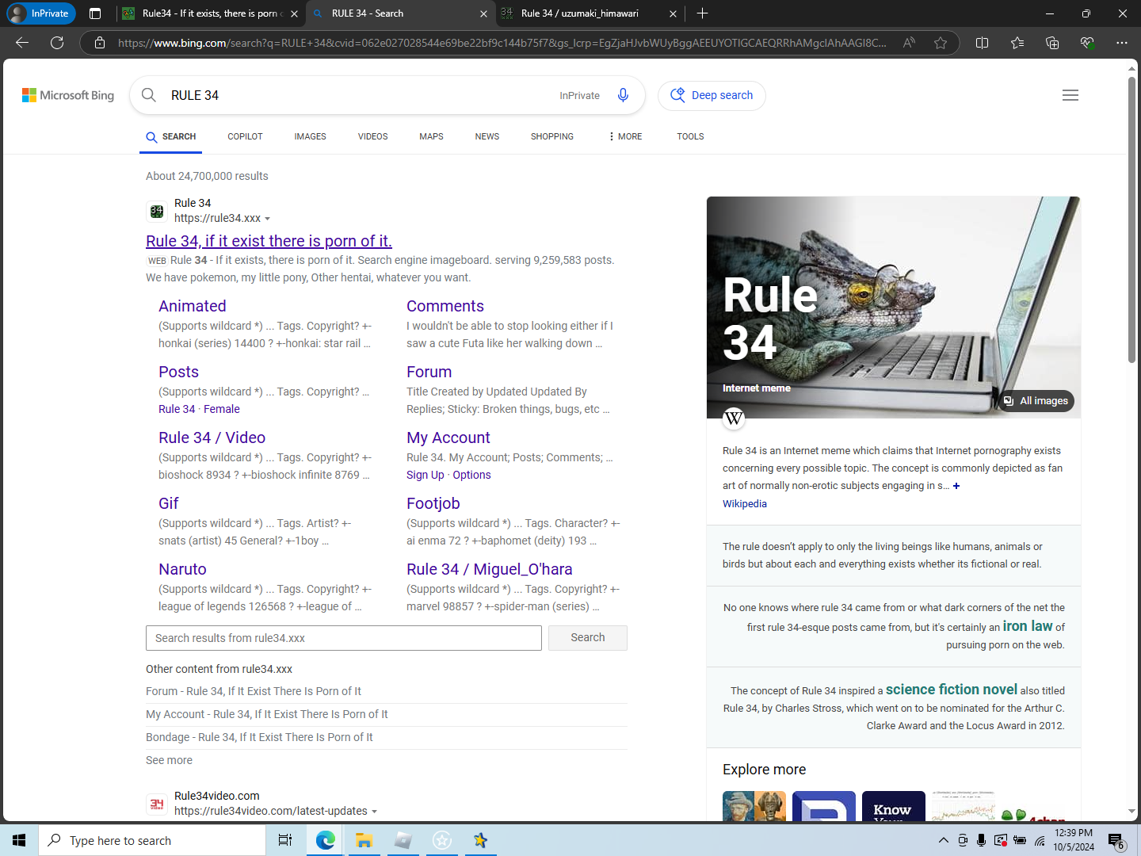Viewport: 1141px width, 856px height.
Task: Open the Bing hamburger settings menu
Action: pos(1070,95)
